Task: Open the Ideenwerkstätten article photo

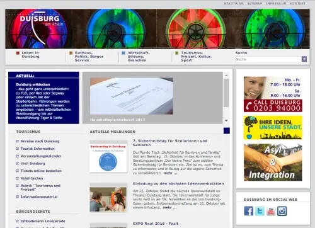Action: pyautogui.click(x=108, y=199)
